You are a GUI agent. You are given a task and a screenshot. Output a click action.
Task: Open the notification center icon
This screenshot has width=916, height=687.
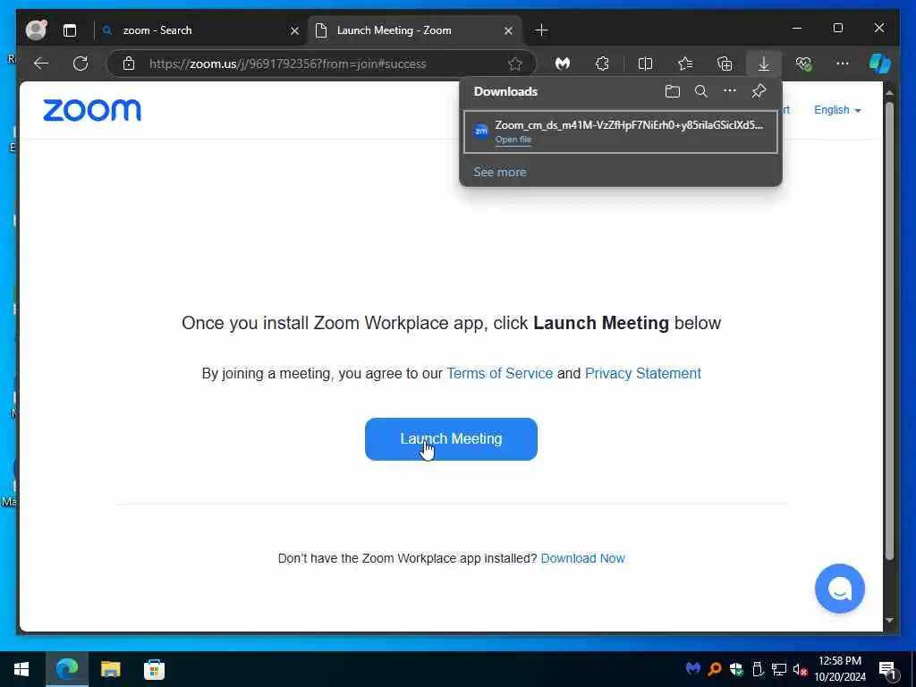coord(887,669)
